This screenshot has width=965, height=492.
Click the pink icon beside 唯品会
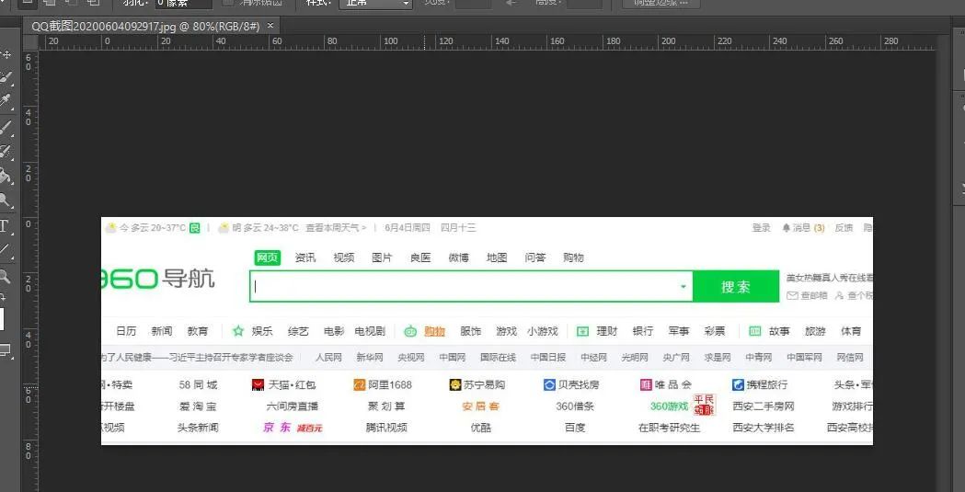(x=646, y=385)
